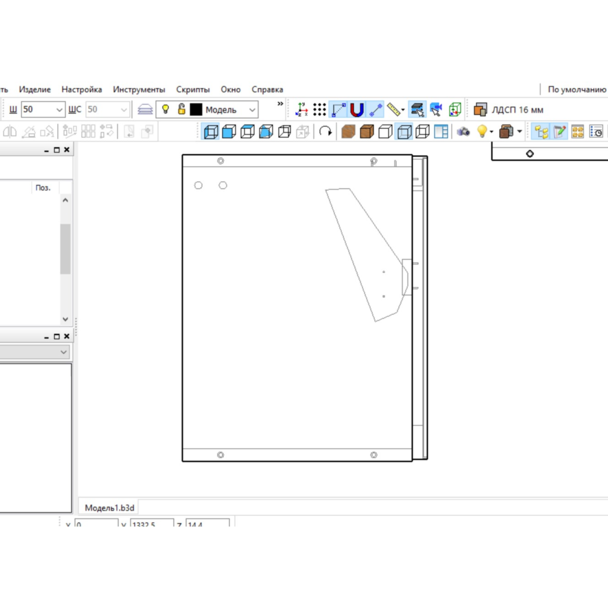Toggle layer visibility light bulb
608x608 pixels.
(165, 109)
